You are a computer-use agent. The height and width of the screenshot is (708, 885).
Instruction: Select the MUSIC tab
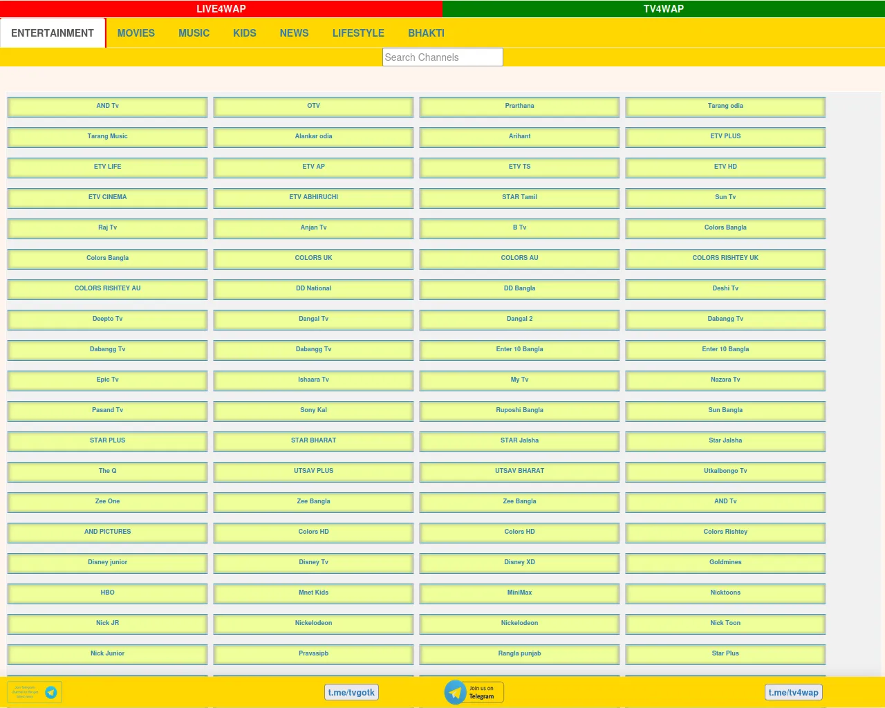[194, 33]
